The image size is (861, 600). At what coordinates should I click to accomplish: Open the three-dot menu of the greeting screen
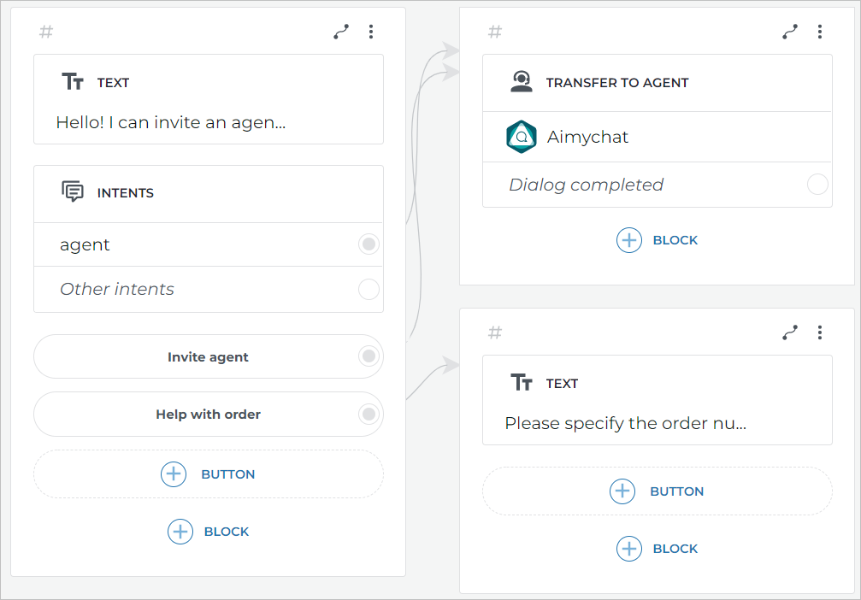click(370, 32)
